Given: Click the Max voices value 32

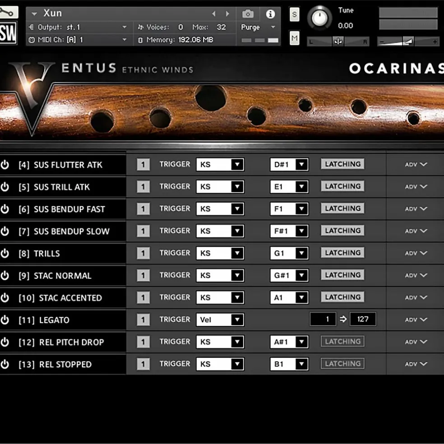Looking at the screenshot, I should click(221, 27).
